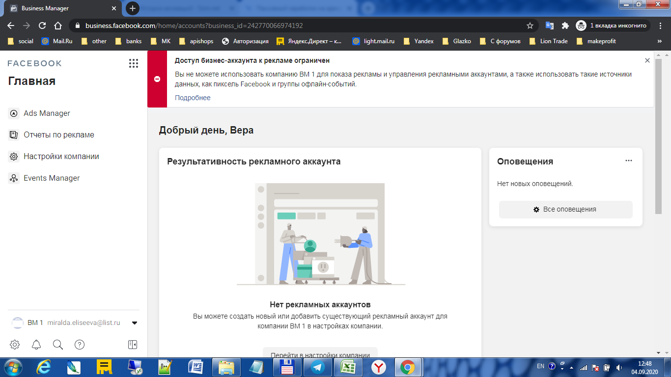The width and height of the screenshot is (671, 377).
Task: Open the Google Translate extension icon
Action: (550, 26)
